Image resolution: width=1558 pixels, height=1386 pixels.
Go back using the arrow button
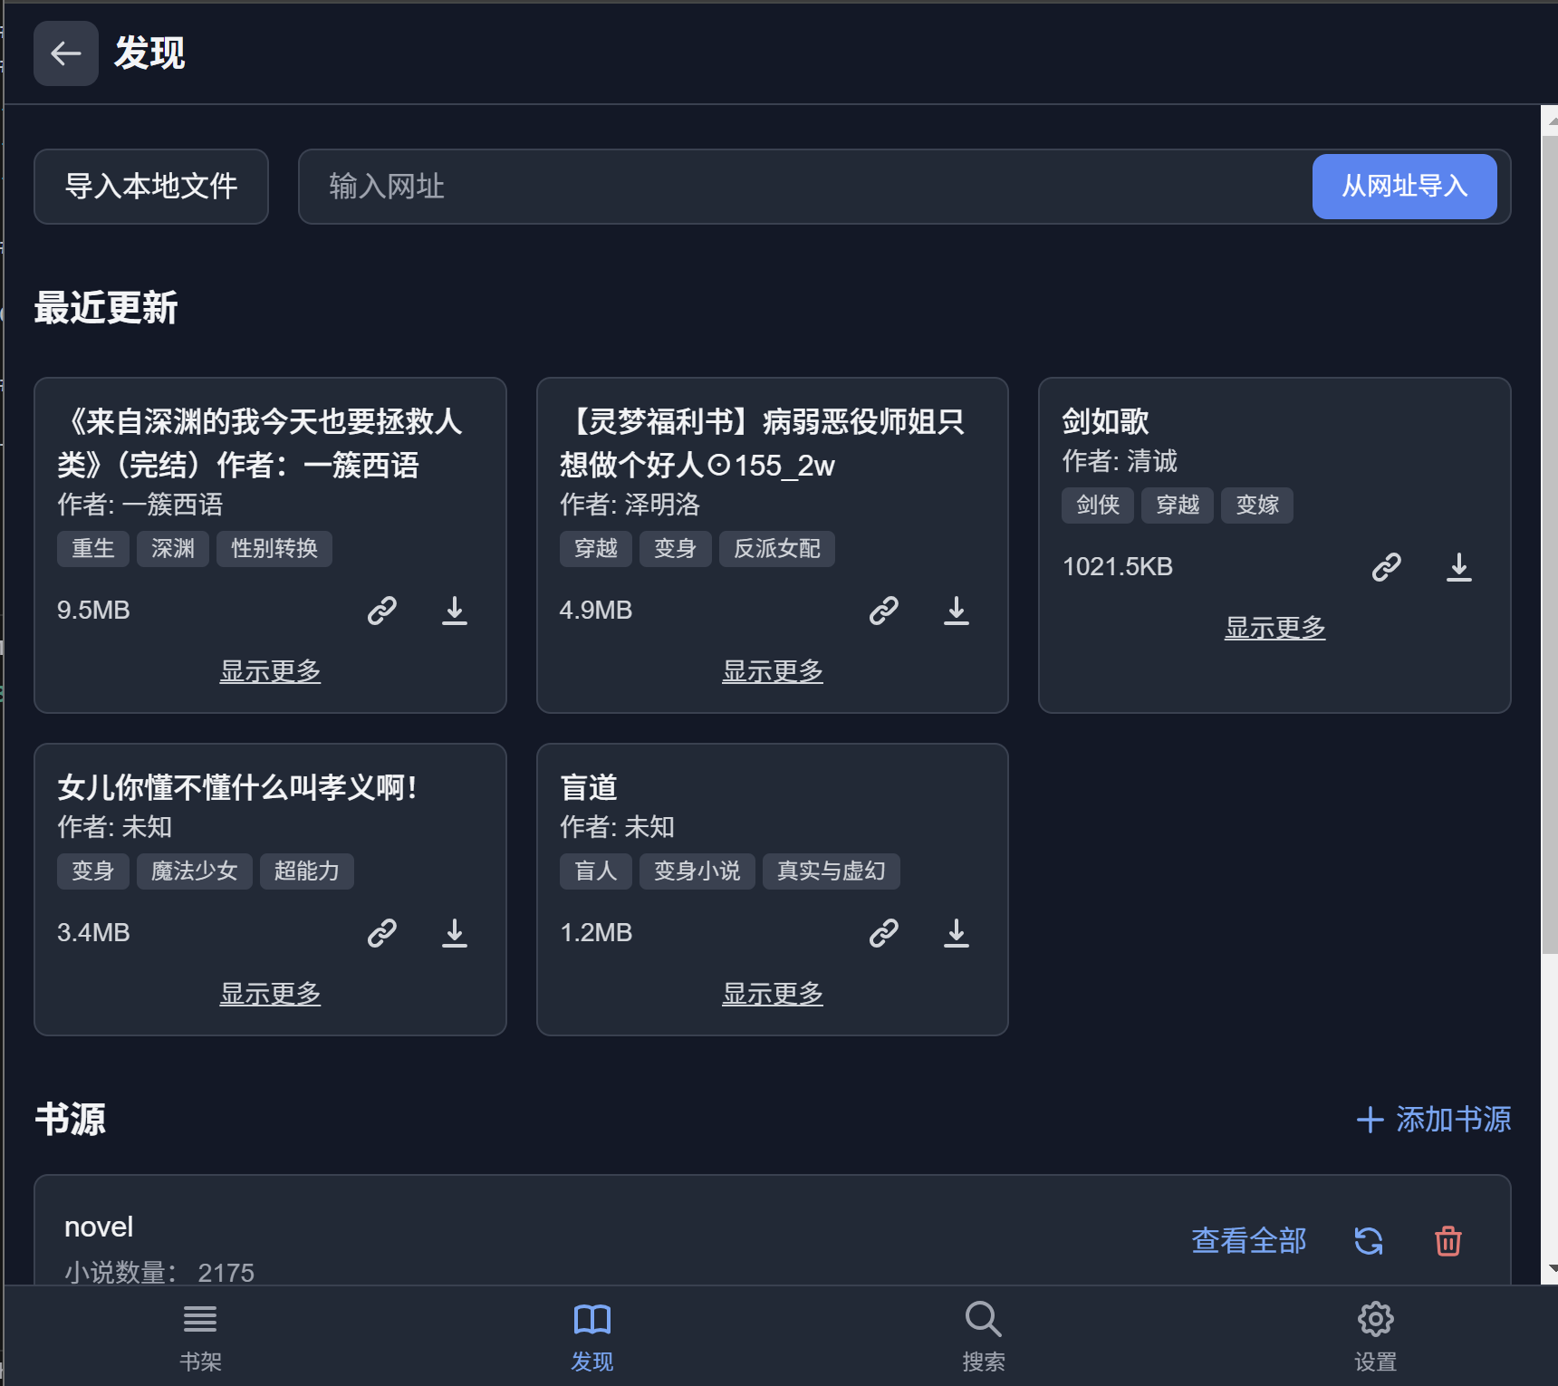(65, 53)
